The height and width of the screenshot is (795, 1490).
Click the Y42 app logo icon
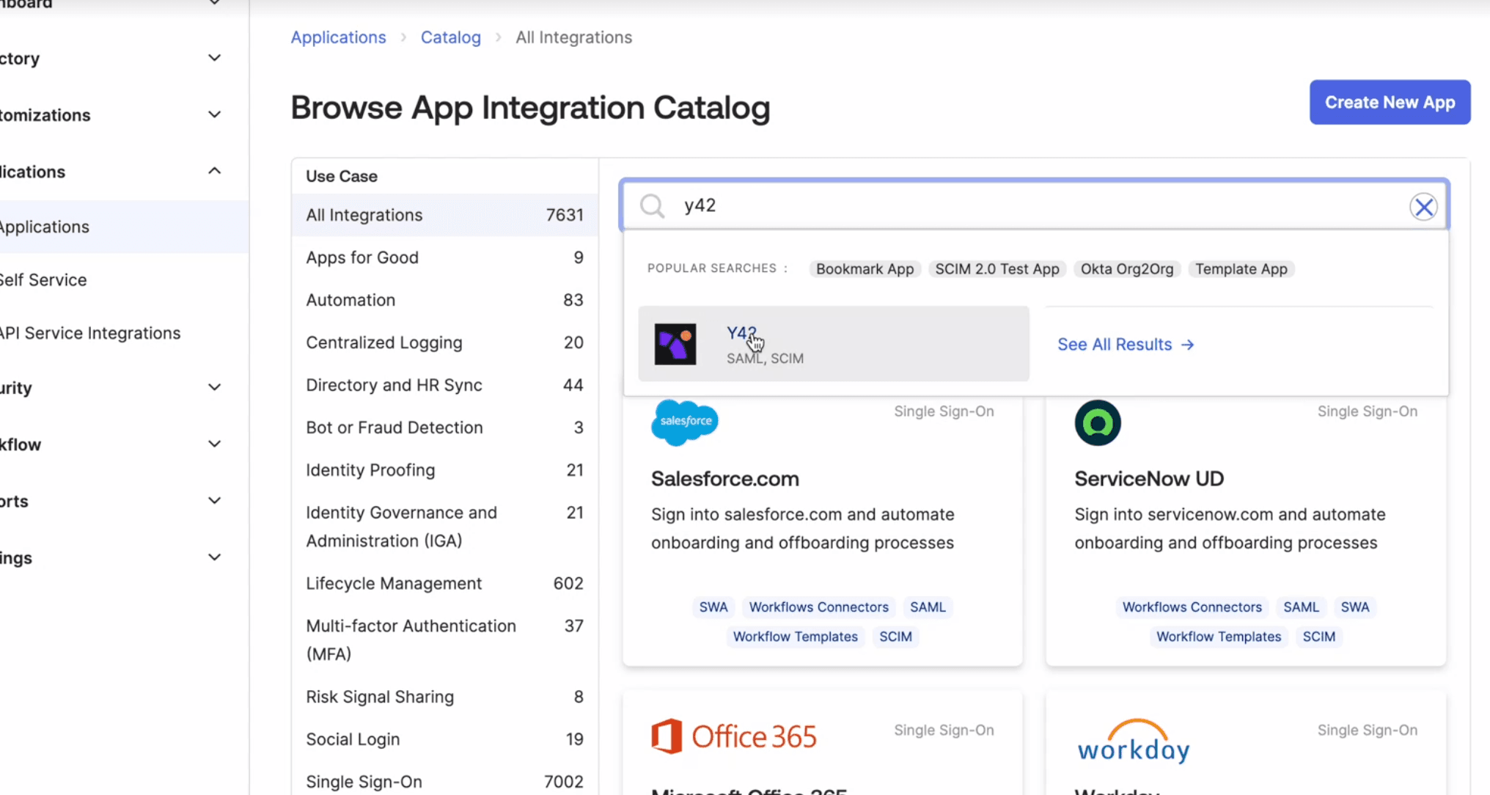coord(675,344)
